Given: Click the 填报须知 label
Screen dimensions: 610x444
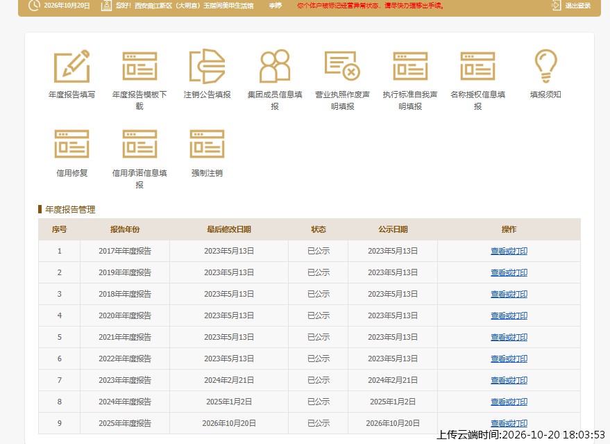Looking at the screenshot, I should tap(546, 94).
